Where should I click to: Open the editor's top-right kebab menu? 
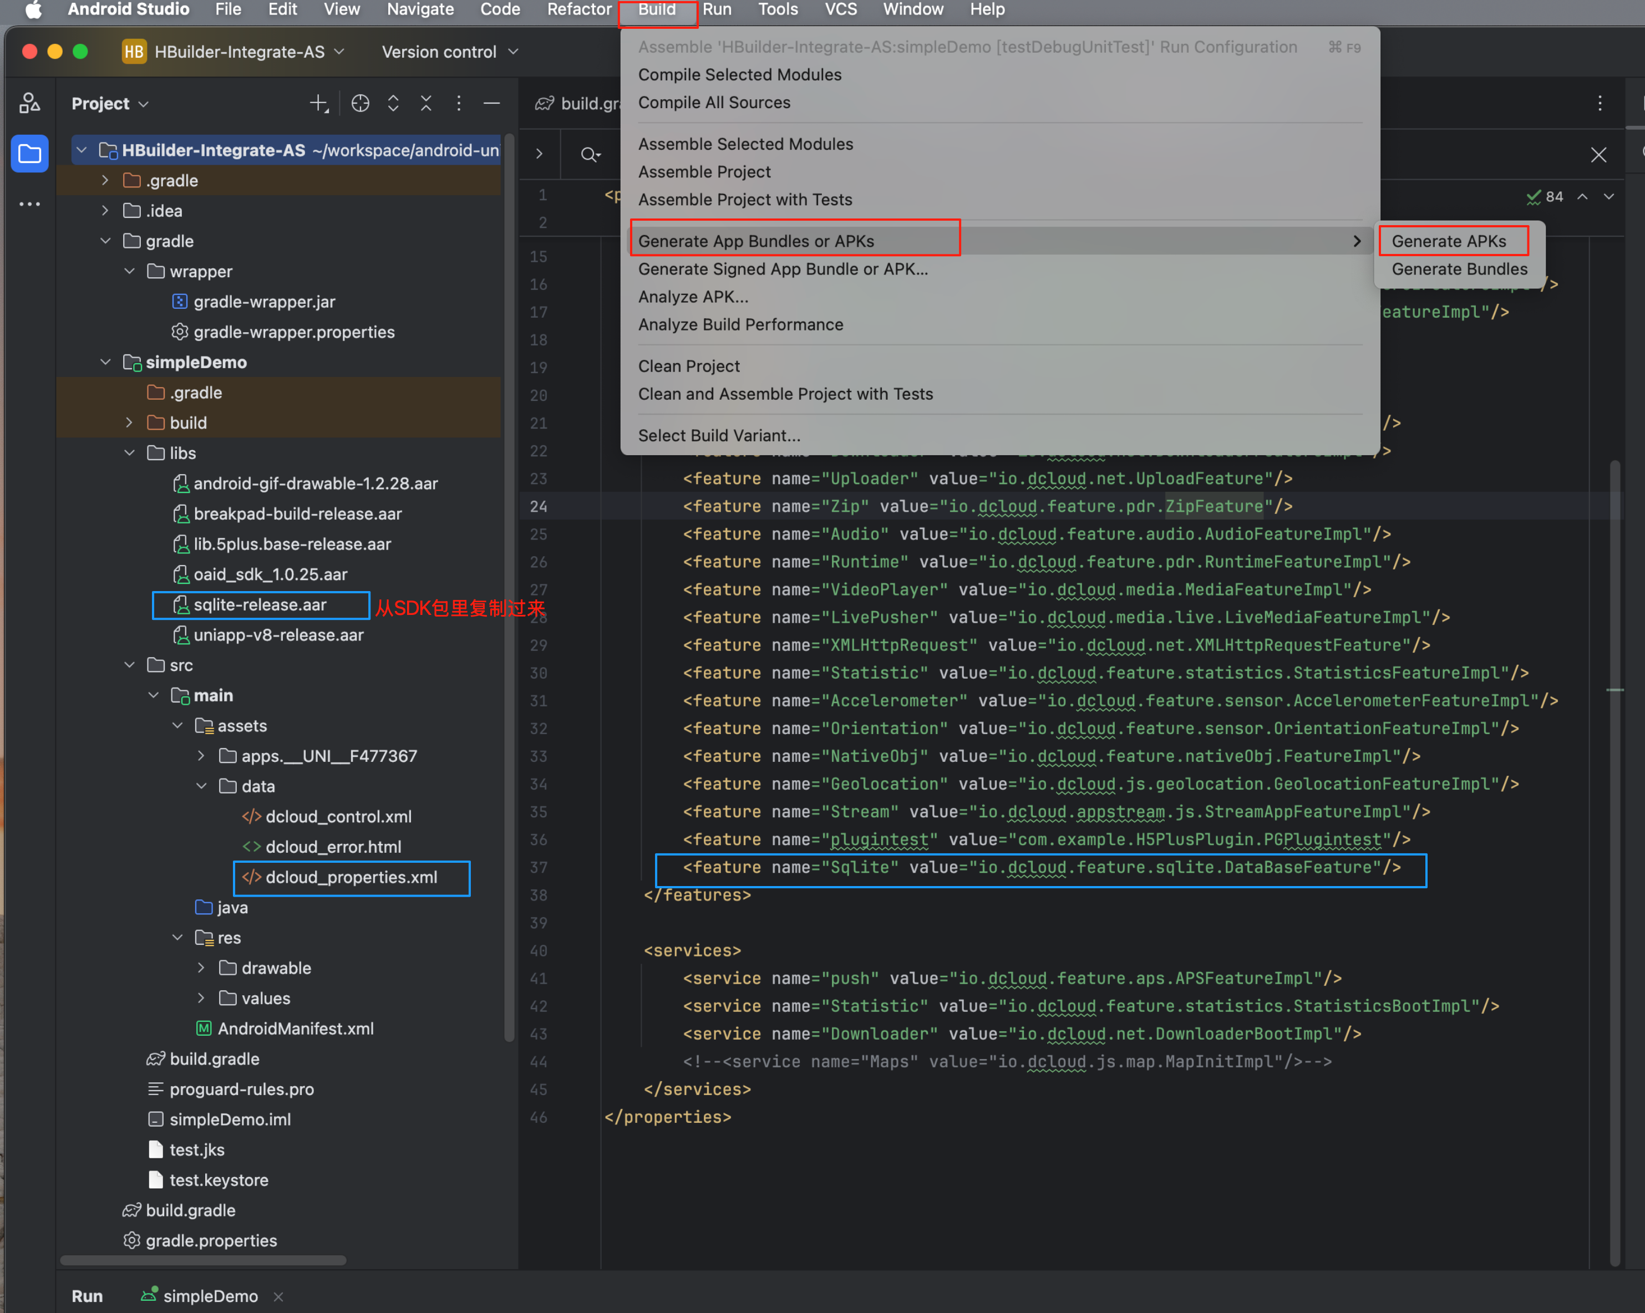1599,104
